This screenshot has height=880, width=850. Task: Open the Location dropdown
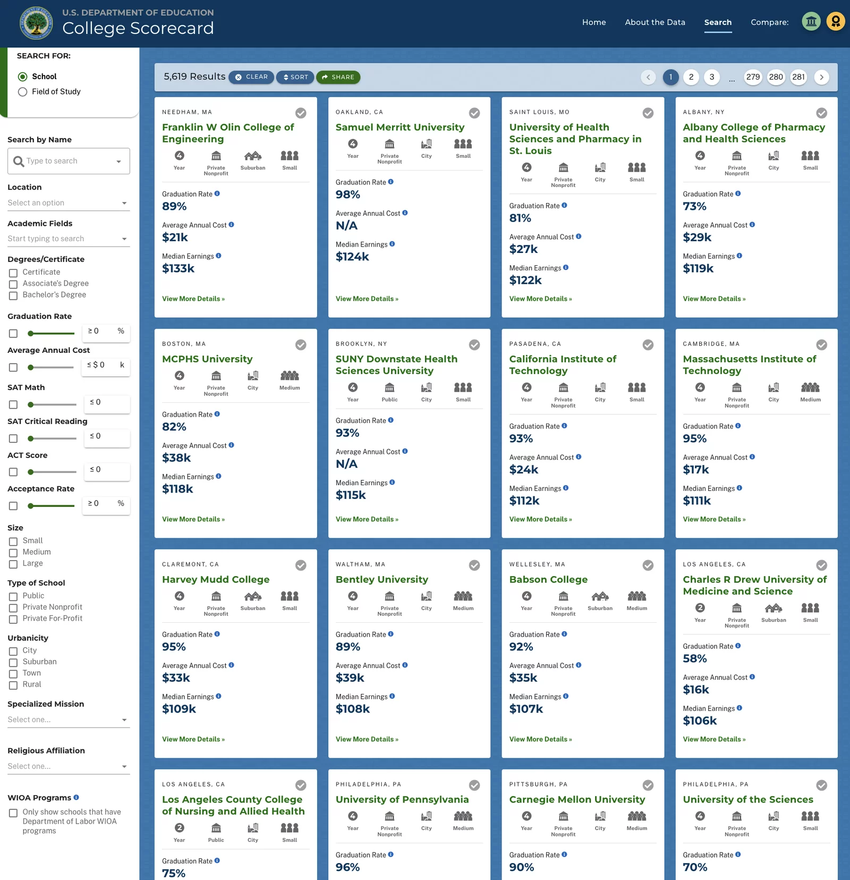tap(69, 203)
